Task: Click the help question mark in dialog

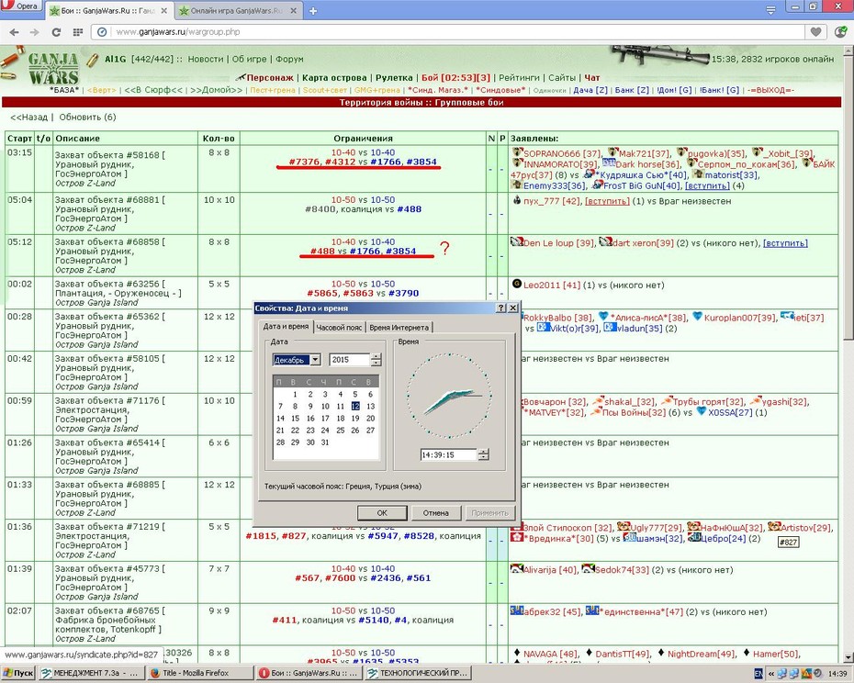Action: pyautogui.click(x=500, y=308)
